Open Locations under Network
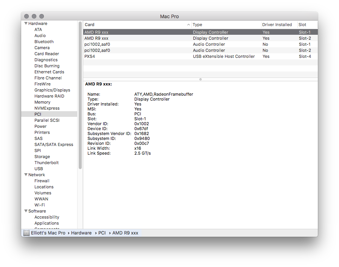This screenshot has width=339, height=267. [x=44, y=187]
